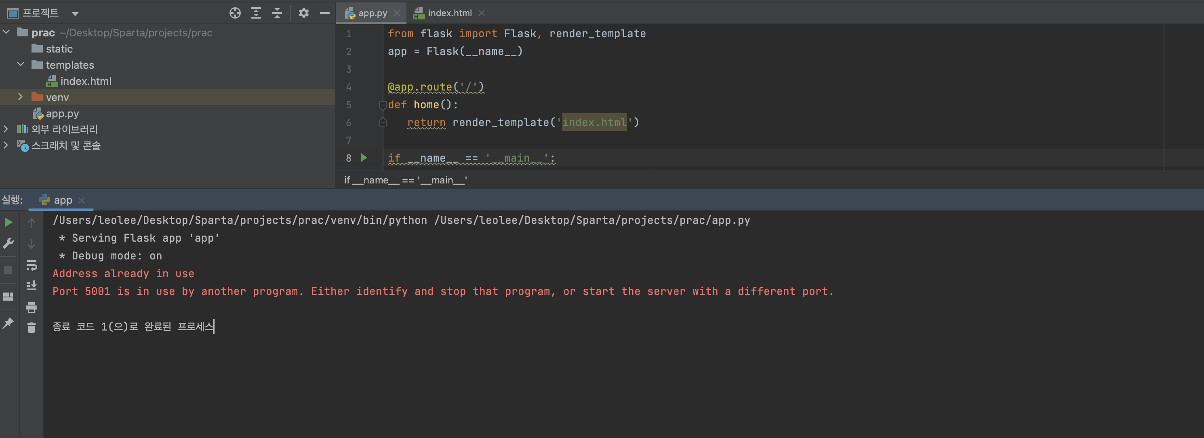Click the render_template import on line 1
The image size is (1204, 438).
[597, 34]
